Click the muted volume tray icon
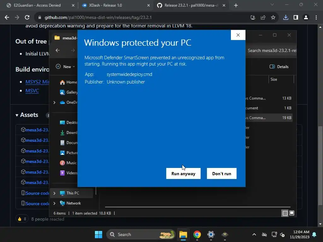The width and height of the screenshot is (323, 242). point(282,234)
